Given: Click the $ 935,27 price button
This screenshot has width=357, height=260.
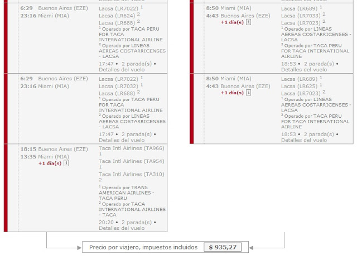Looking at the screenshot, I should [223, 247].
